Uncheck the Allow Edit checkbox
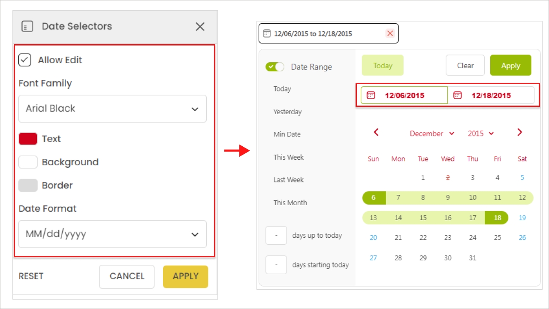The height and width of the screenshot is (309, 549). (x=25, y=60)
